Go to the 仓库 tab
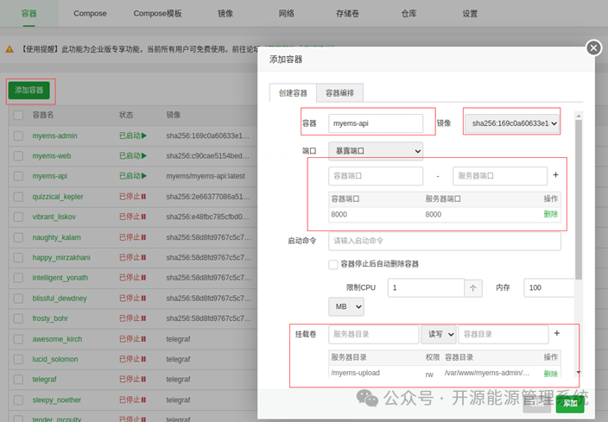608x422 pixels. [408, 14]
